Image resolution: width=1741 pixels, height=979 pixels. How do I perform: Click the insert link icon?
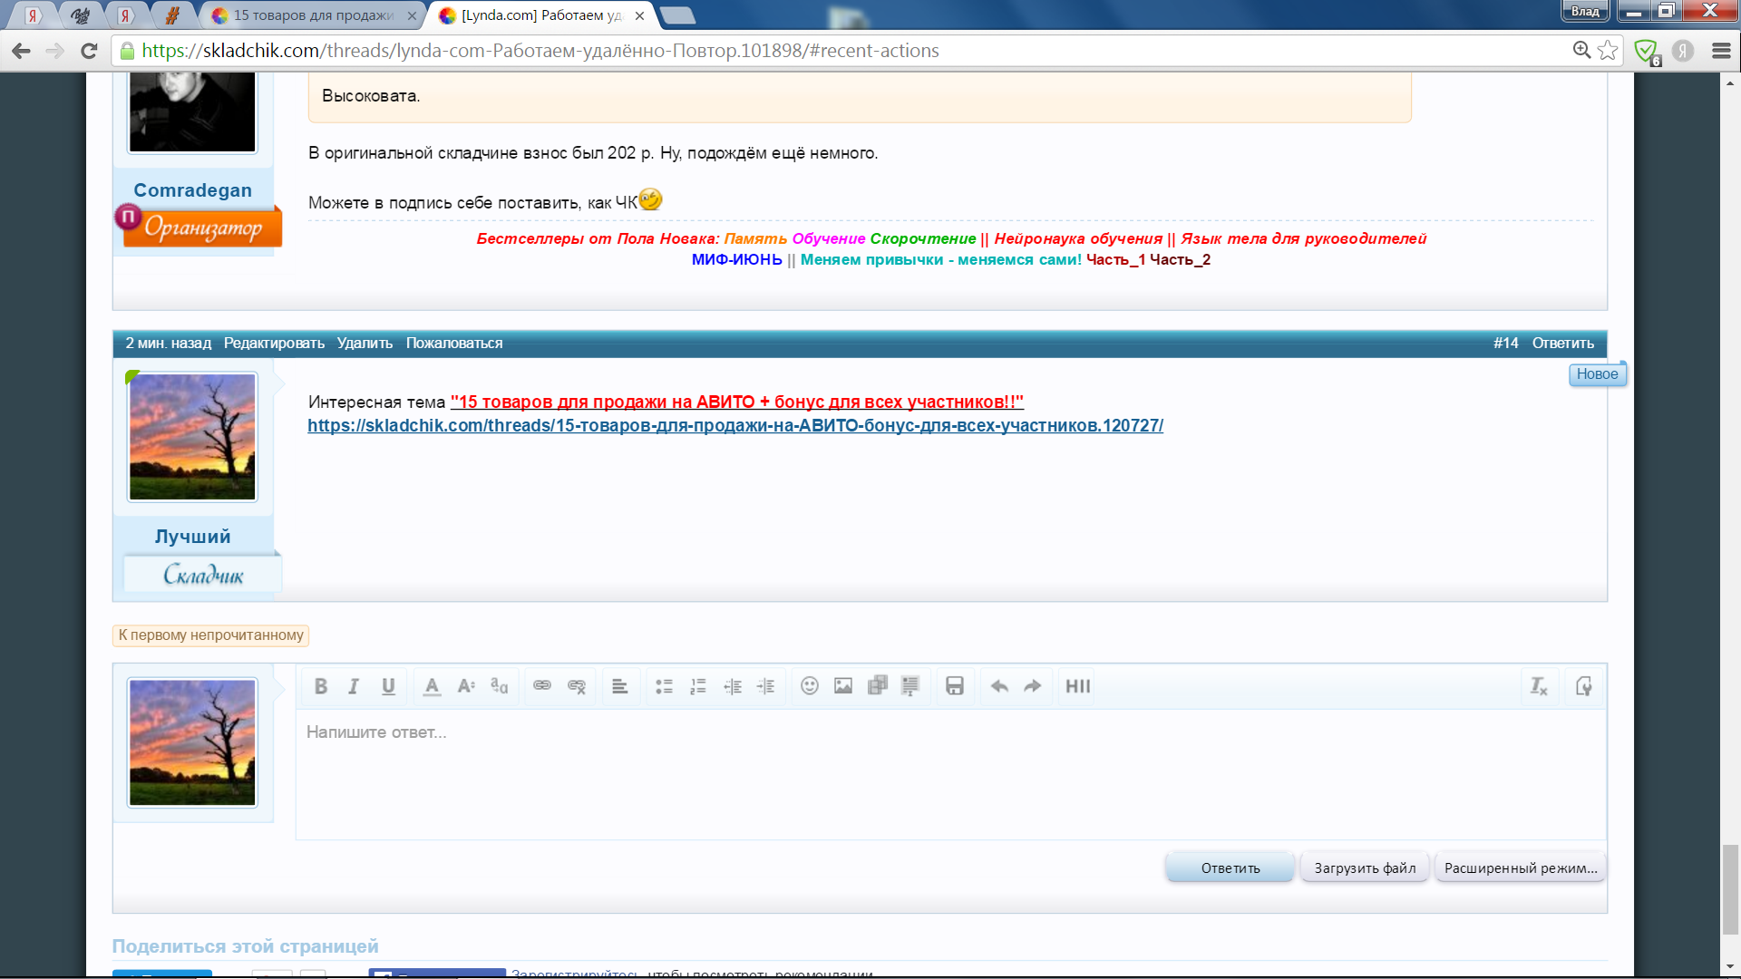tap(542, 686)
